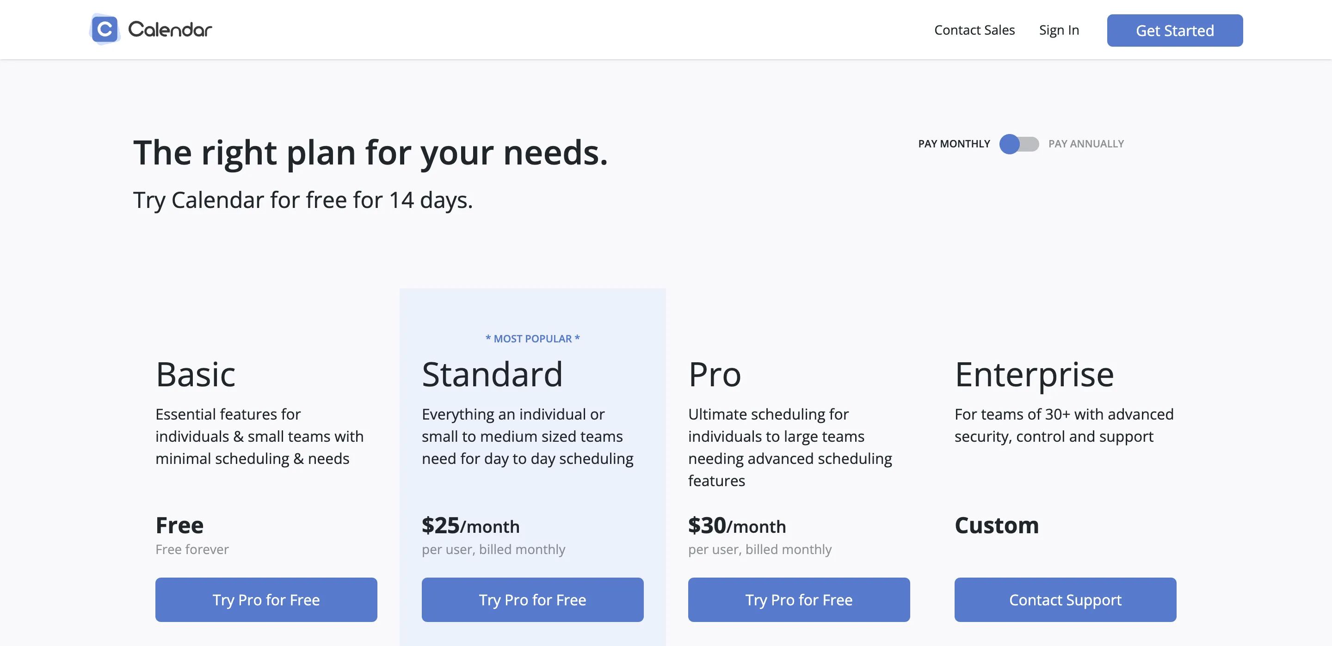Click the Basic plan heading
The width and height of the screenshot is (1332, 646).
tap(196, 374)
